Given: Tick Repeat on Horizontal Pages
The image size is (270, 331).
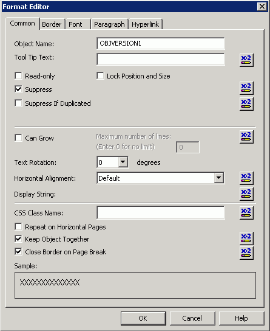Looking at the screenshot, I should (19, 227).
